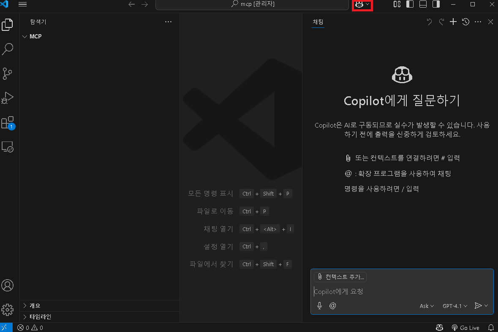This screenshot has height=332, width=498.
Task: Expand the 개요 outline section
Action: 99,306
